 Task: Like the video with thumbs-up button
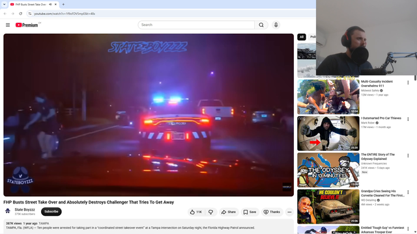pos(195,212)
